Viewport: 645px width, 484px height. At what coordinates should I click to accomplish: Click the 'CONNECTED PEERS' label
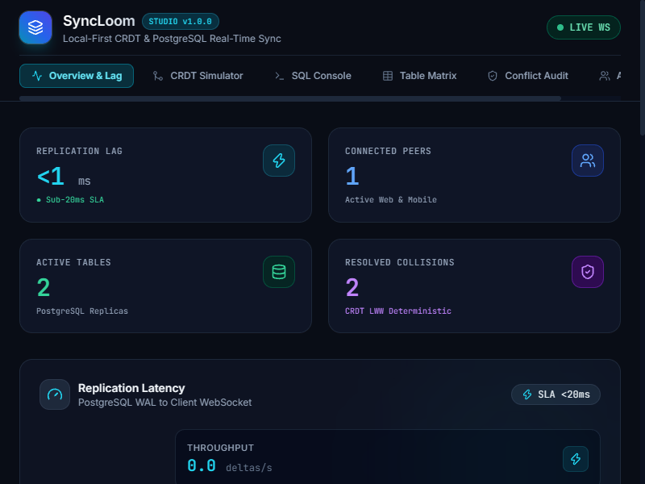click(x=388, y=151)
